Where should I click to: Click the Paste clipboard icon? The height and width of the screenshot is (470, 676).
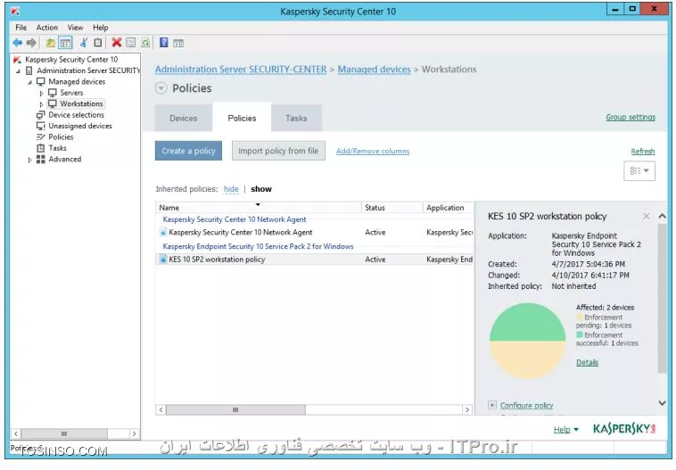(98, 42)
